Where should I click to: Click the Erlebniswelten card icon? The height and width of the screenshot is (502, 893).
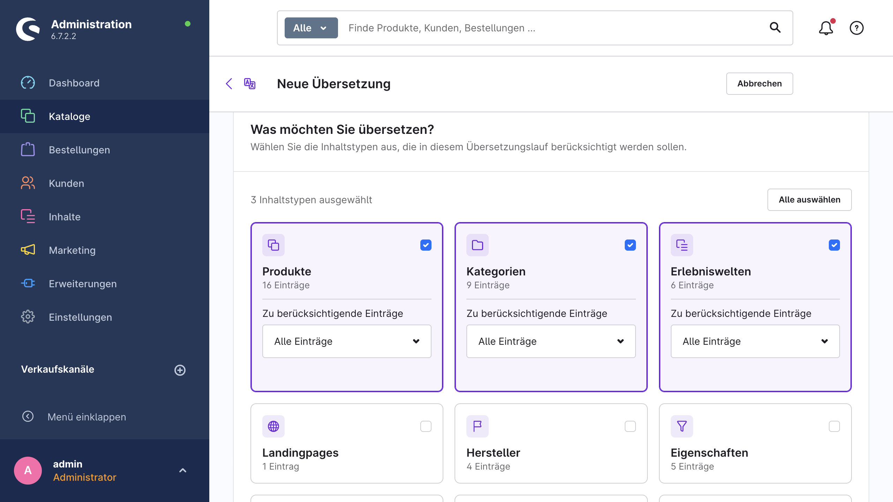pos(682,245)
